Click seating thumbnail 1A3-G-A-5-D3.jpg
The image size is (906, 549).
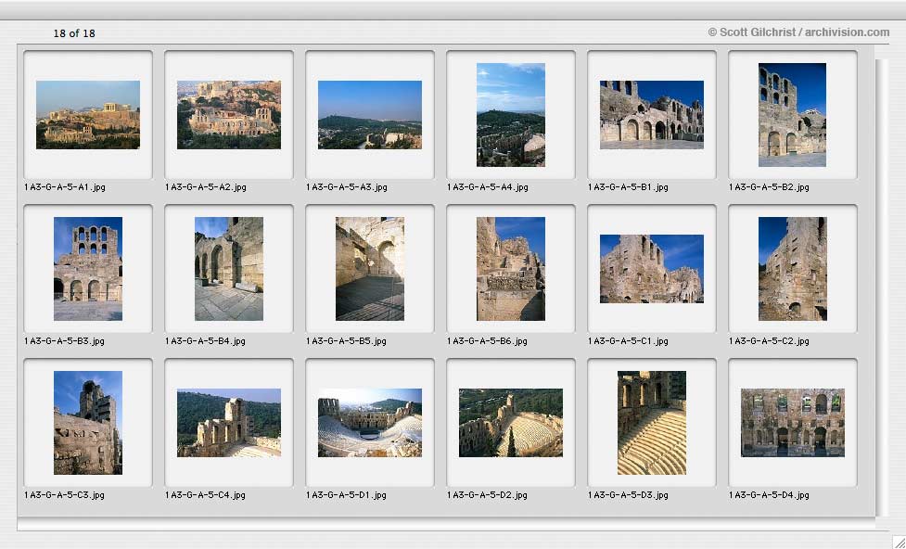tap(652, 423)
